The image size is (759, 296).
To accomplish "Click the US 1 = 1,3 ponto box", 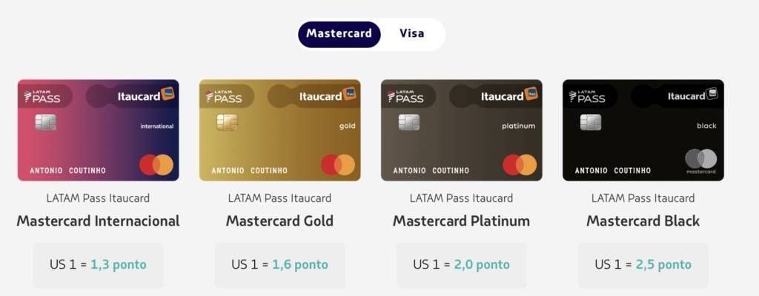I will pyautogui.click(x=99, y=265).
